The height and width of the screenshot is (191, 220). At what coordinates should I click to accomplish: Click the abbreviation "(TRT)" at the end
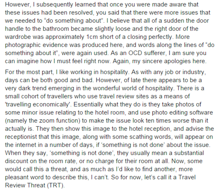(56, 186)
